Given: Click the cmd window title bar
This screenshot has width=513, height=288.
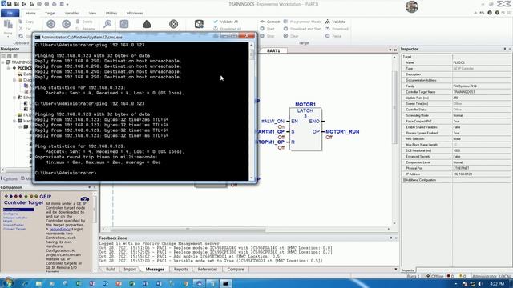Looking at the screenshot, I should pyautogui.click(x=144, y=37).
